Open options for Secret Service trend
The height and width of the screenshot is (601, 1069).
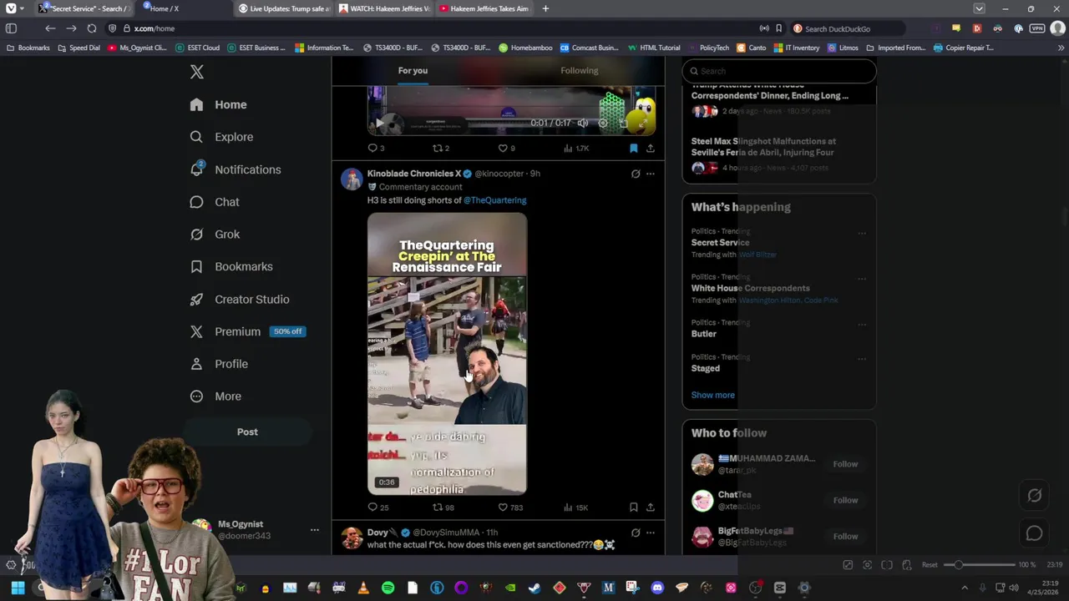coord(862,233)
